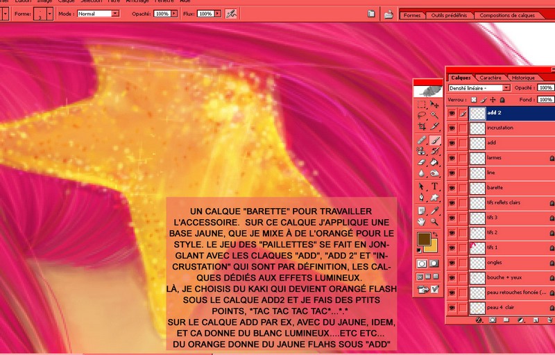Open the brush Forme preset picker arrow
555x355 pixels.
point(49,14)
